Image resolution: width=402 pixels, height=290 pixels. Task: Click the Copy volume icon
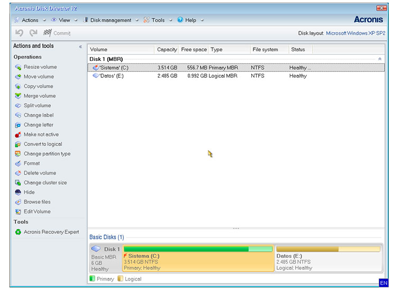click(18, 86)
